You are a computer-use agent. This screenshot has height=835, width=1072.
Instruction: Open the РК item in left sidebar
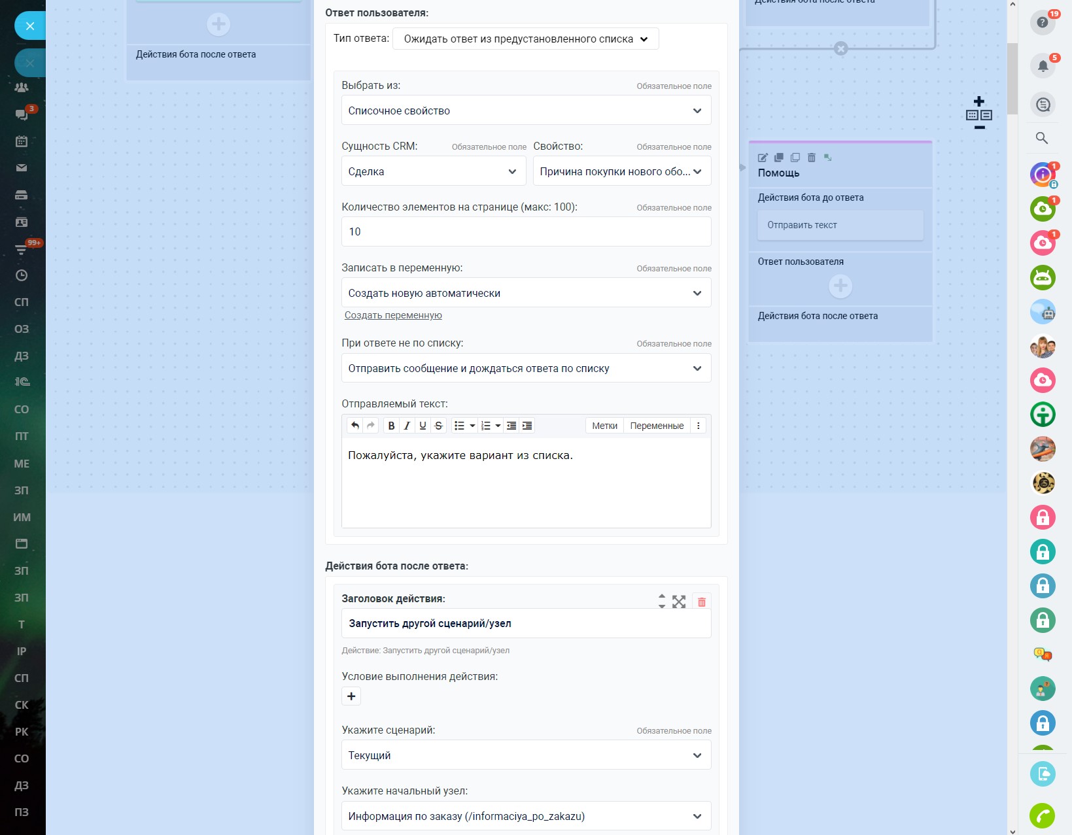(22, 732)
